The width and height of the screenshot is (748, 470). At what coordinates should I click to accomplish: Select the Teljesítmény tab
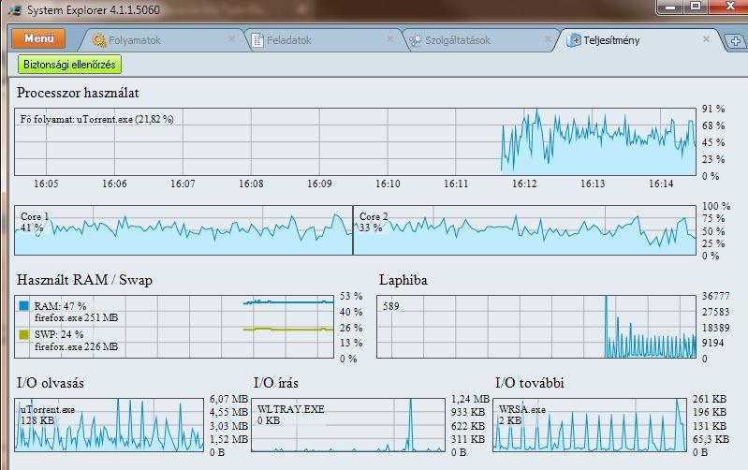coord(639,40)
